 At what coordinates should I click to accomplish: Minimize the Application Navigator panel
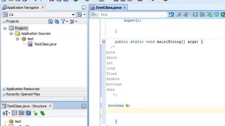[84, 8]
